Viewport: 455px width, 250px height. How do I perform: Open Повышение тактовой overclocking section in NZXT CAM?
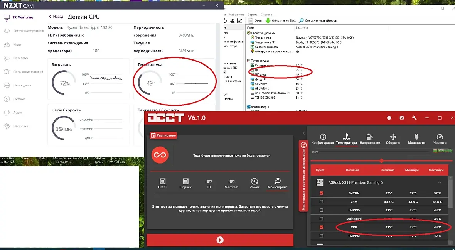click(24, 72)
